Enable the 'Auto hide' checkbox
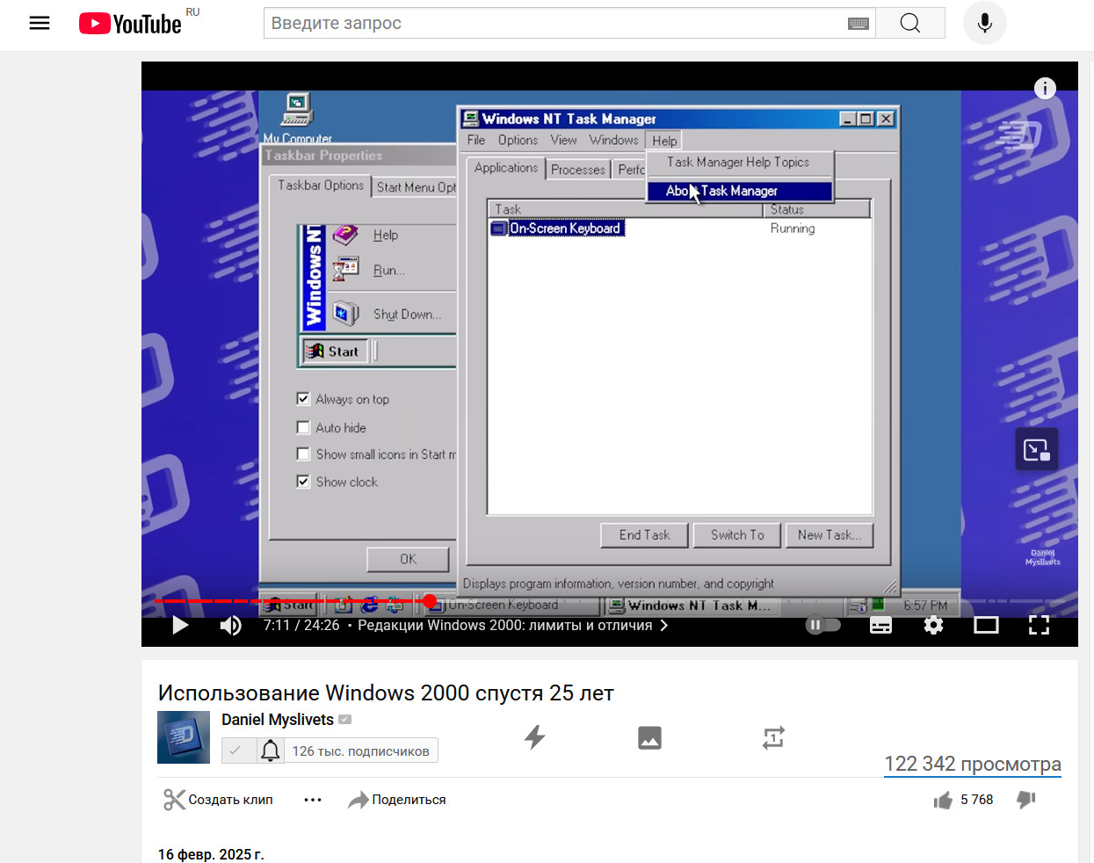Screen dimensions: 1094x863 [303, 427]
